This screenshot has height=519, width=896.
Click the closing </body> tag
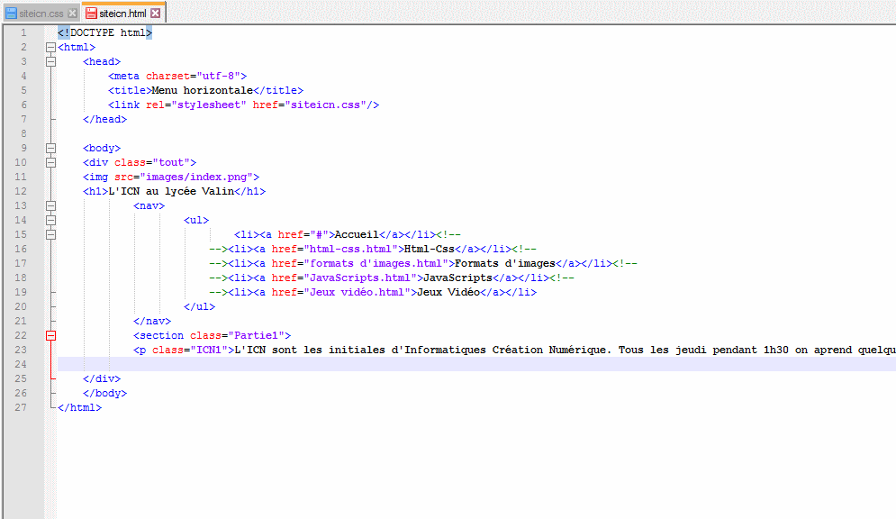pos(105,393)
